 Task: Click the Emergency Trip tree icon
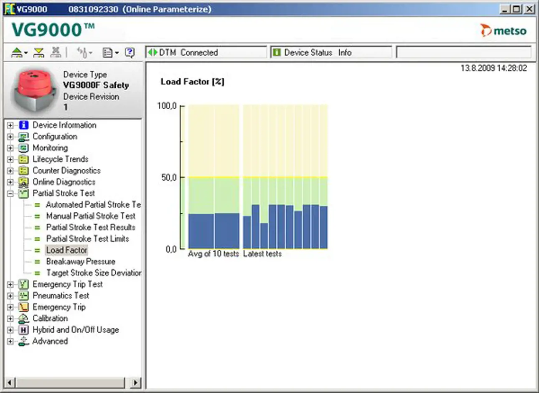click(24, 307)
